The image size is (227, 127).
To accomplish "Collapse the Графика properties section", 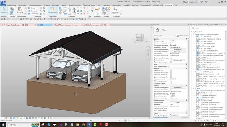I will (x=186, y=39).
